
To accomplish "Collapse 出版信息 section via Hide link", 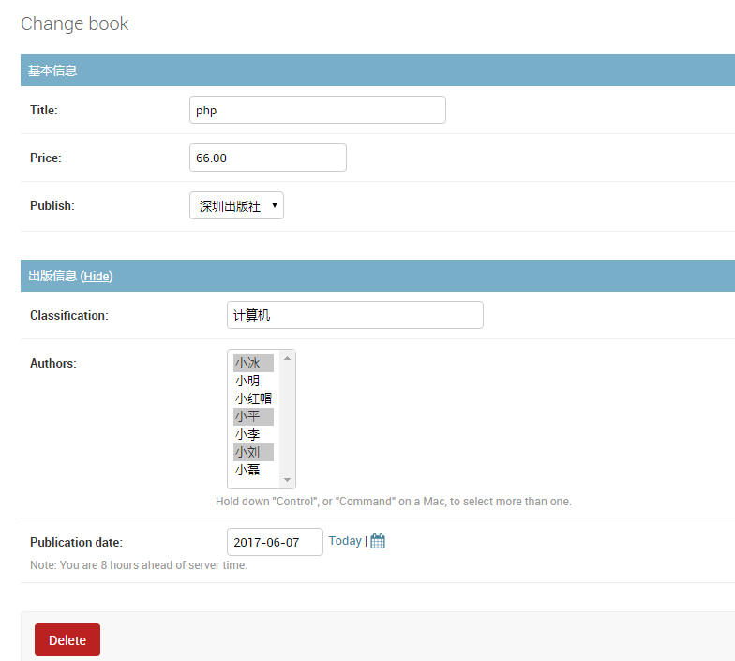I will [x=97, y=276].
